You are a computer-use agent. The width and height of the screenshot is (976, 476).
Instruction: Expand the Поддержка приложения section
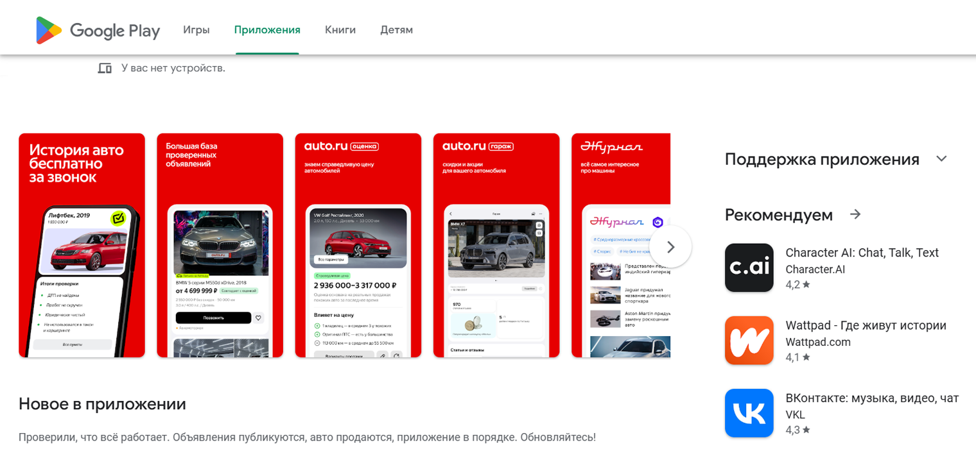[941, 159]
